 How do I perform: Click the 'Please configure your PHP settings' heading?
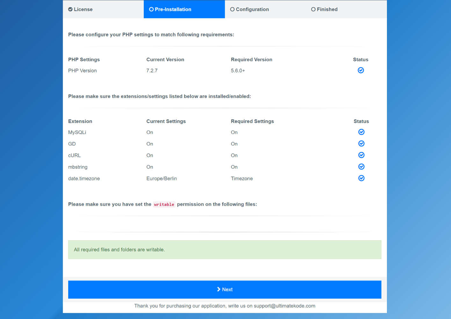pyautogui.click(x=151, y=35)
